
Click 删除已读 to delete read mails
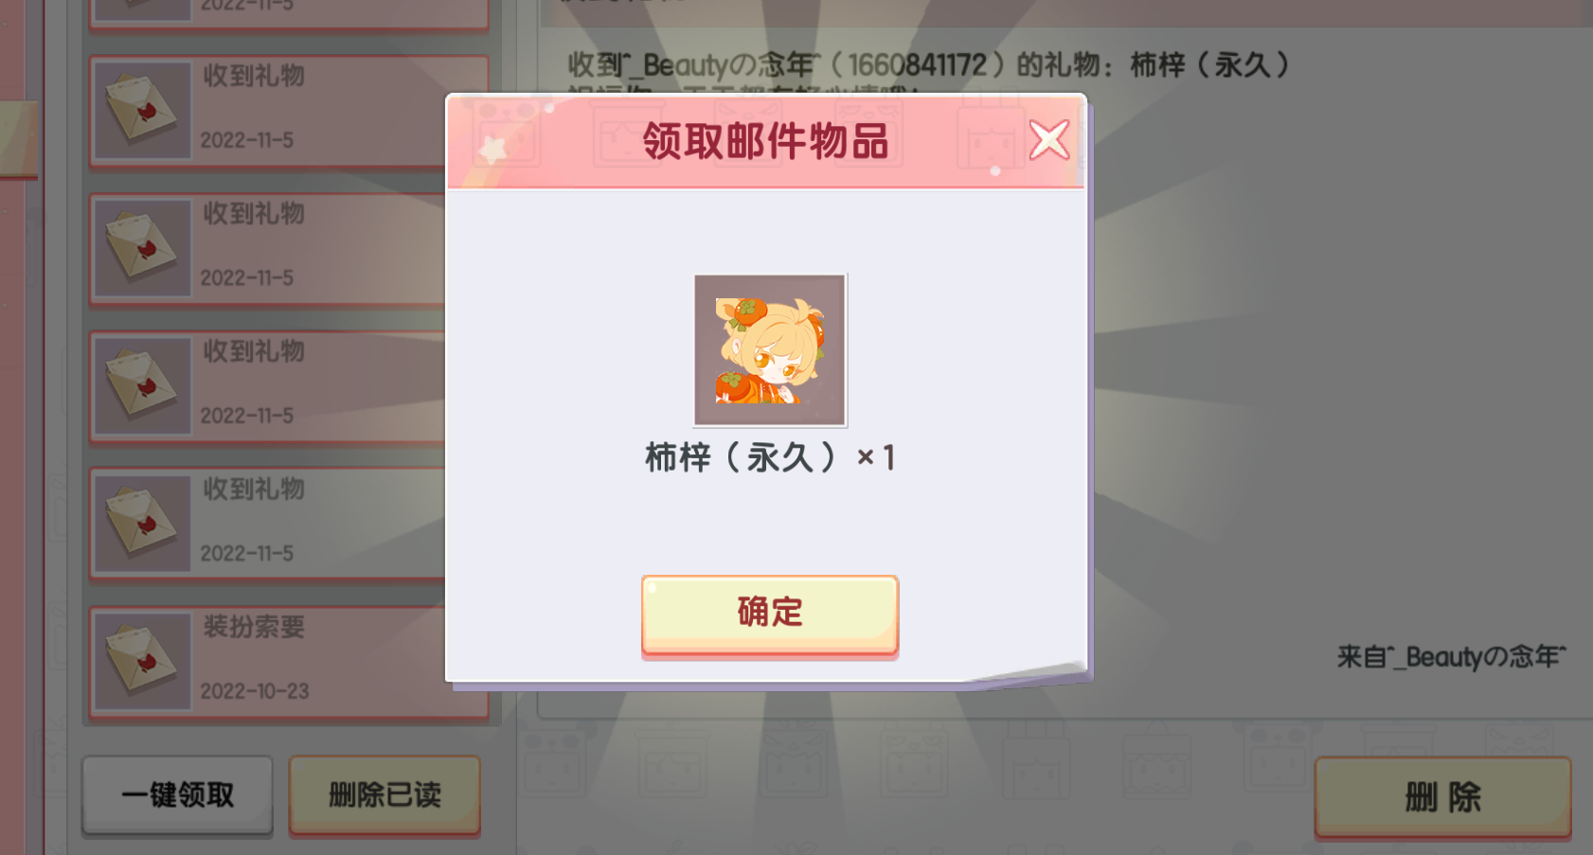tap(385, 794)
